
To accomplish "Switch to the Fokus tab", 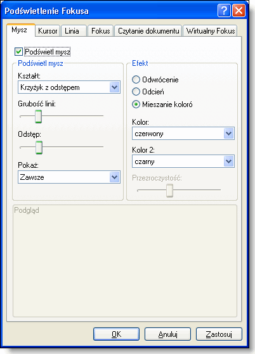I will (x=100, y=31).
